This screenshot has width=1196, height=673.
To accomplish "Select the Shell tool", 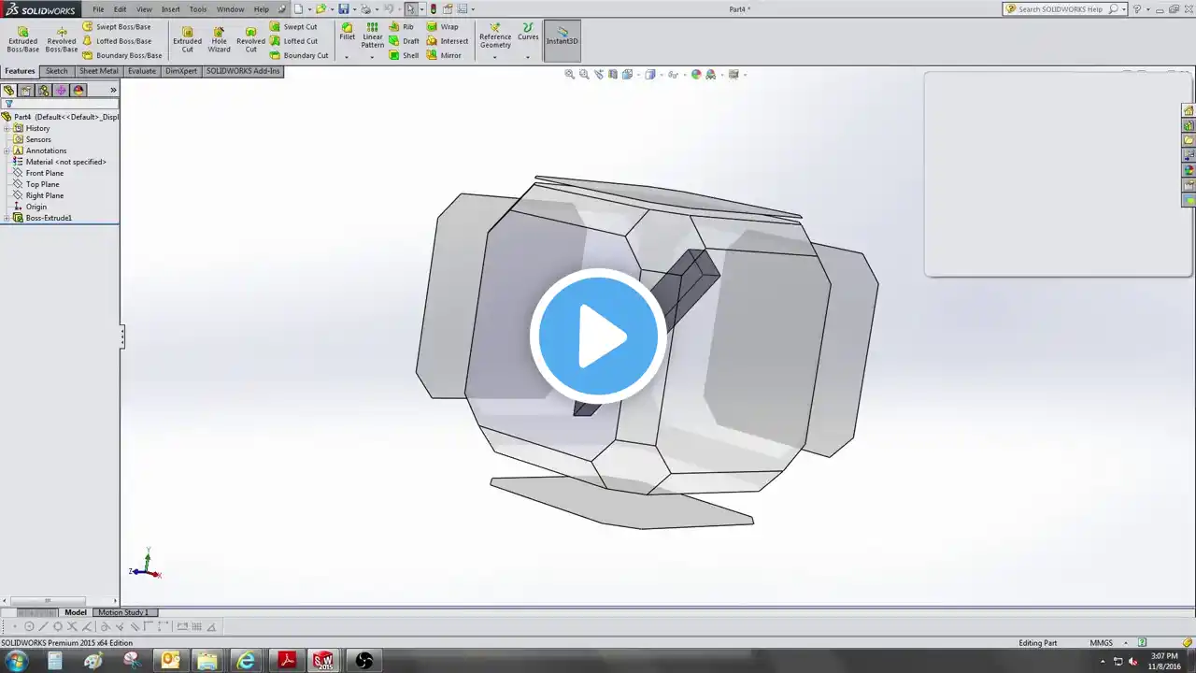I will point(405,55).
